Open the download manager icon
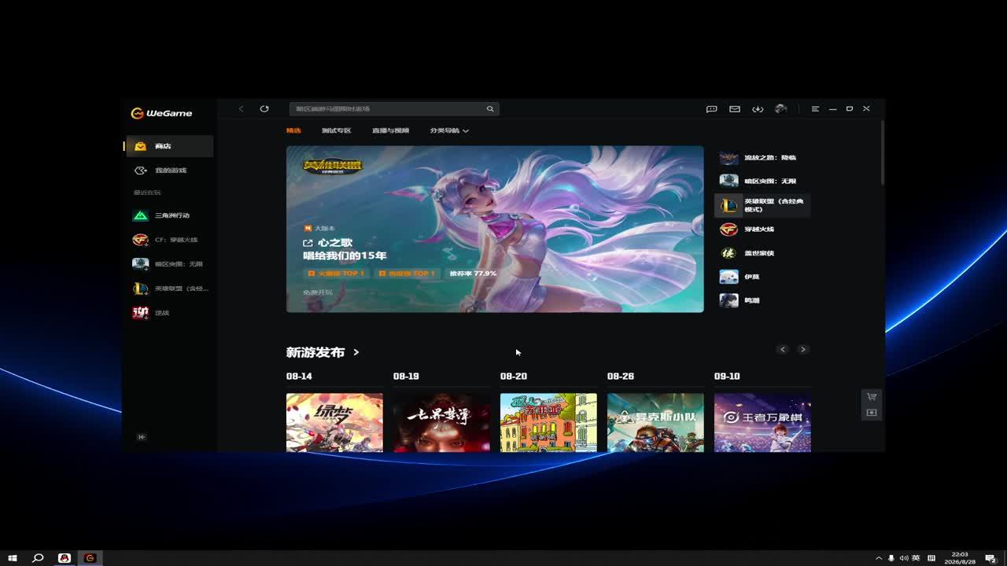The width and height of the screenshot is (1007, 566). pos(758,108)
